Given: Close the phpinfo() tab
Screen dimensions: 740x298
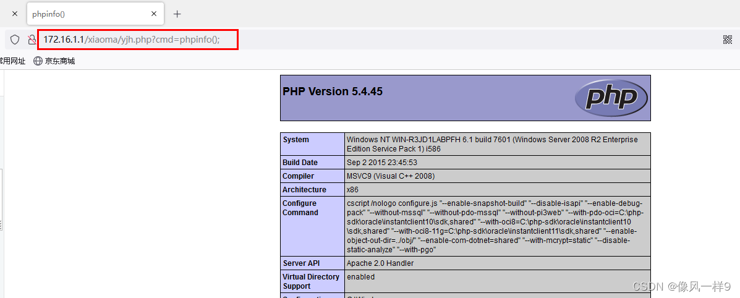Looking at the screenshot, I should (153, 14).
